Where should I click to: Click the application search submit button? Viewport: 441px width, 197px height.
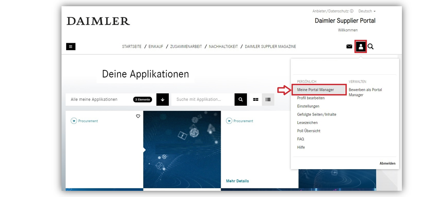pos(241,100)
